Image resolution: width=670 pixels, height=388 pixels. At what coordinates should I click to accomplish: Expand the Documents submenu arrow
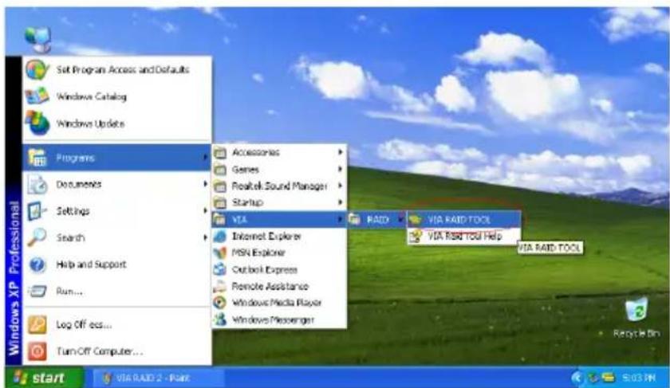tap(205, 184)
